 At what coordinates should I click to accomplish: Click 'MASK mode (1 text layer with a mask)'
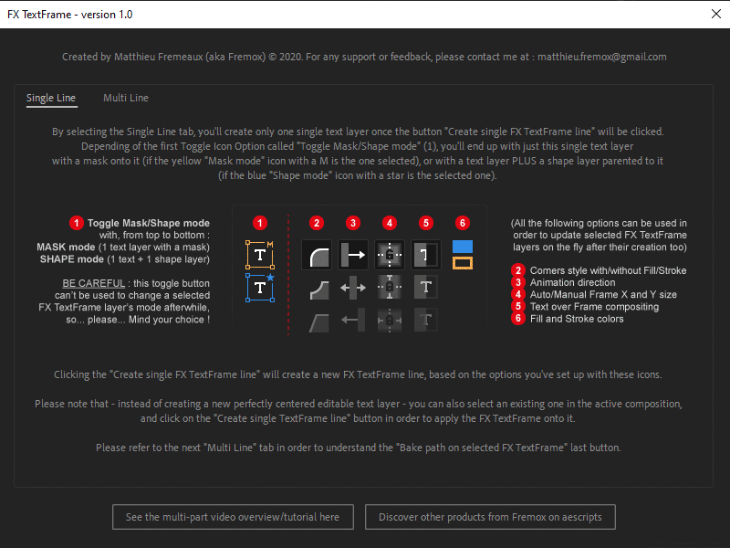click(x=123, y=247)
